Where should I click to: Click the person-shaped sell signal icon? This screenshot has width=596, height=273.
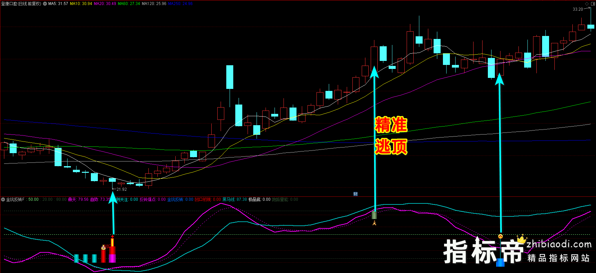(x=374, y=223)
